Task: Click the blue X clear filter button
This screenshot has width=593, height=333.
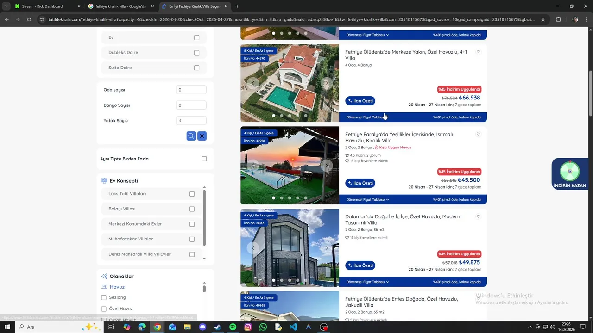Action: click(202, 136)
